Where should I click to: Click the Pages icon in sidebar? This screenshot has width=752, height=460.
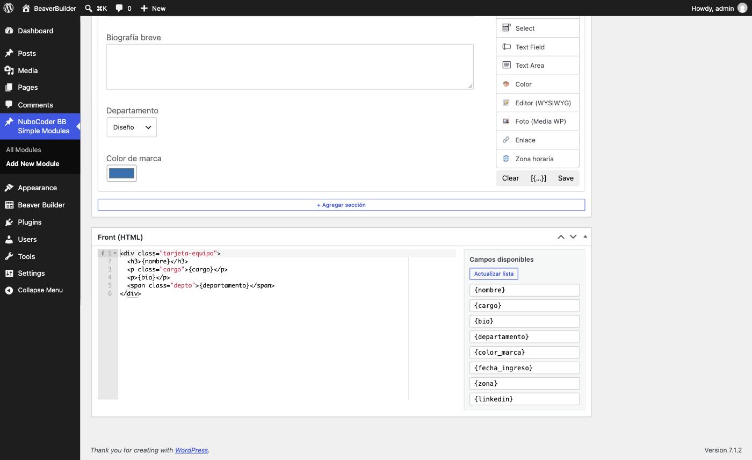click(x=9, y=87)
